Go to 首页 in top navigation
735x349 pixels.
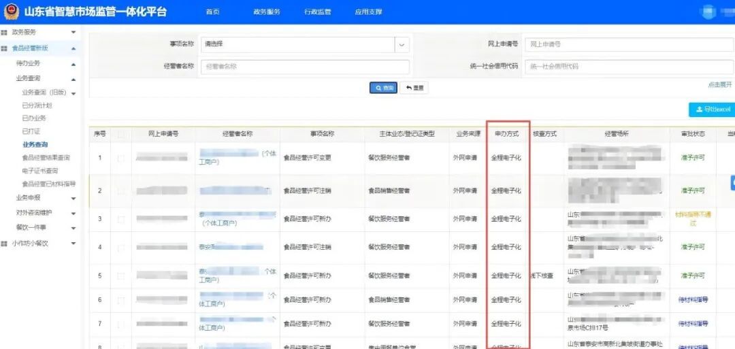click(213, 12)
